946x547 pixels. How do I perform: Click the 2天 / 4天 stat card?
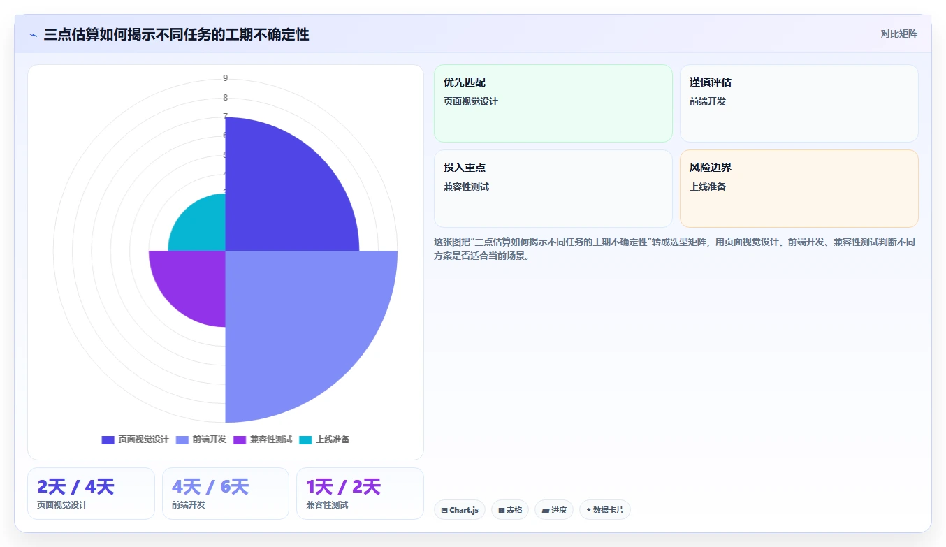pyautogui.click(x=91, y=493)
